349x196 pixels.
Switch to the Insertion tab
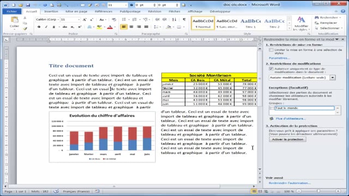click(x=51, y=11)
